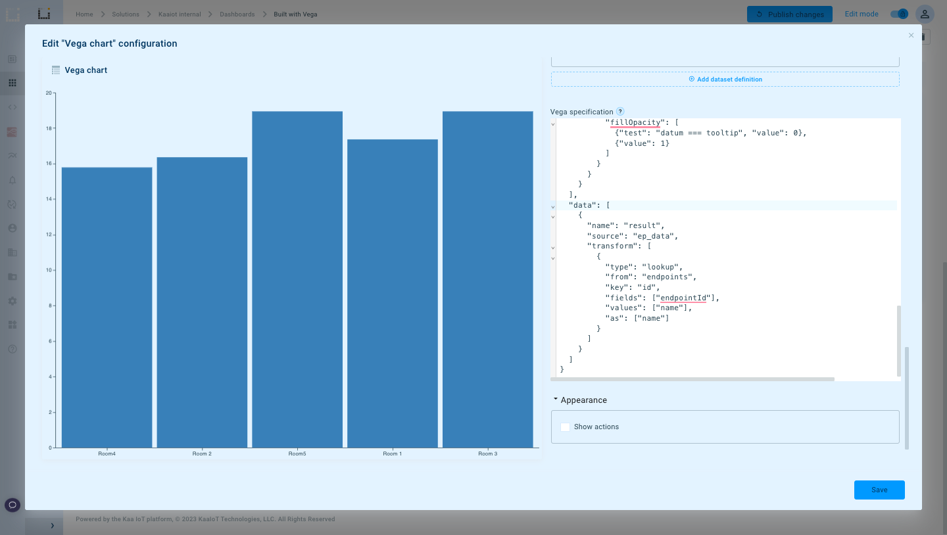This screenshot has height=535, width=947.
Task: Fold the object brace line under "data"
Action: click(x=553, y=216)
